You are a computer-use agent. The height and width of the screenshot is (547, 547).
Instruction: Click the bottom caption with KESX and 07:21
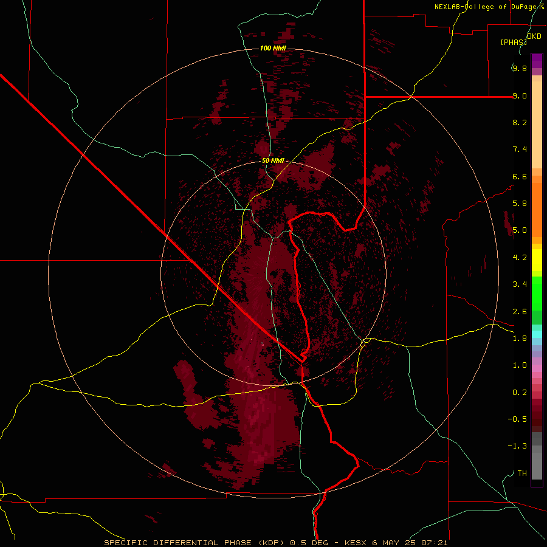[x=276, y=543]
